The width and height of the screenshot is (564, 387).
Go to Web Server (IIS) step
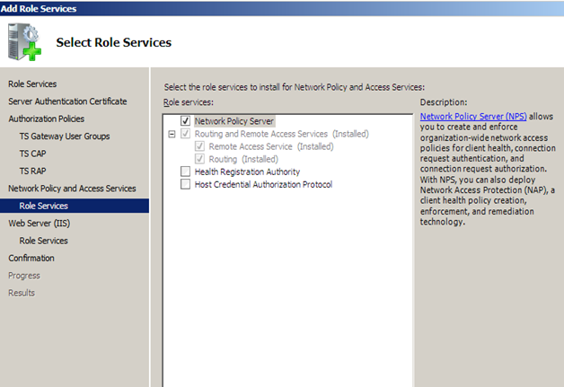[x=38, y=223]
